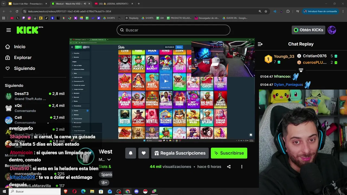This screenshot has width=347, height=195.
Task: Open the apps grid bookmark
Action: point(4,18)
